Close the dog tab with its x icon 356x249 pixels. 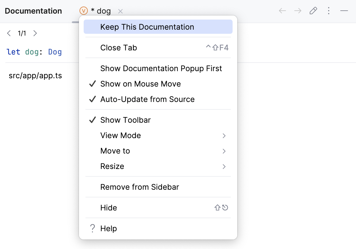(120, 11)
